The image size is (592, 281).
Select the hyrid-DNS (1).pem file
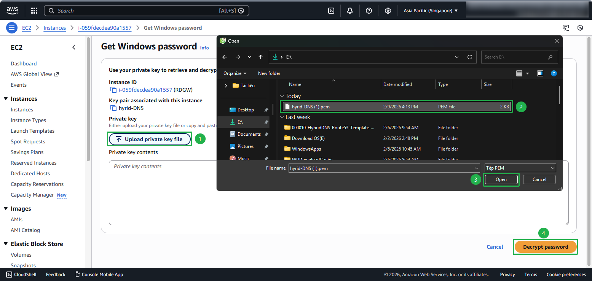[311, 107]
